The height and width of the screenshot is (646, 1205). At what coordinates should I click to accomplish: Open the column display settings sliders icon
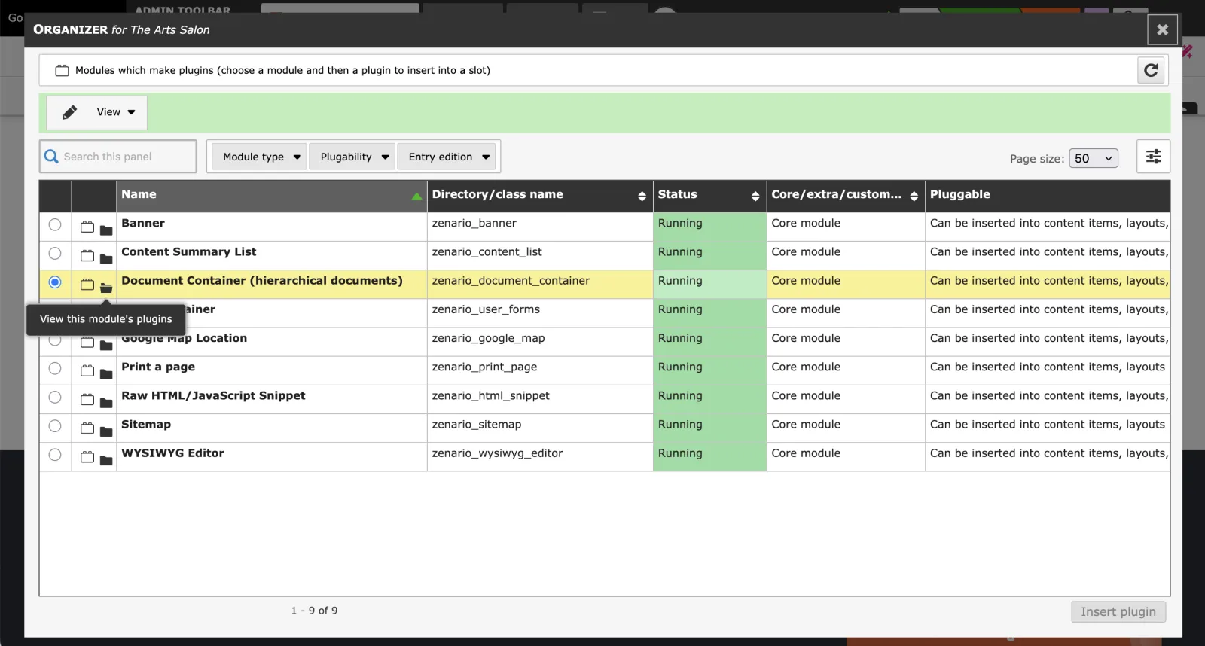[1153, 157]
